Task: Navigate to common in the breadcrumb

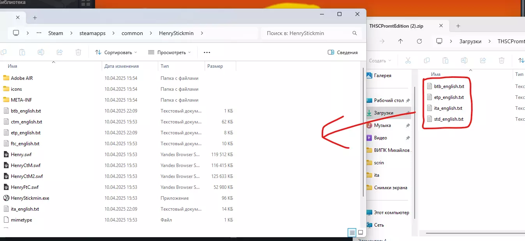Action: coord(132,33)
